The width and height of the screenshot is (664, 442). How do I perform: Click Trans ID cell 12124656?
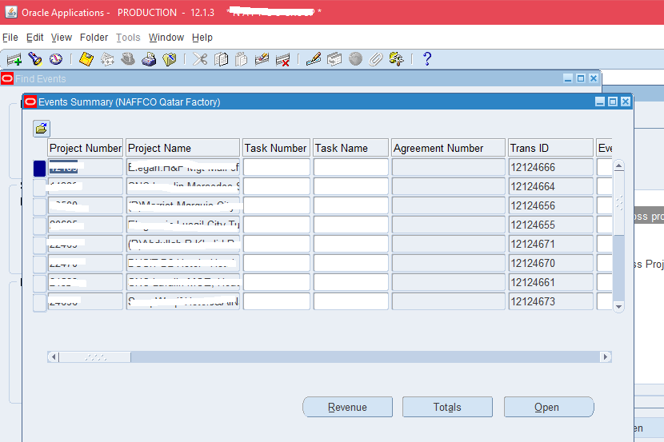click(550, 205)
